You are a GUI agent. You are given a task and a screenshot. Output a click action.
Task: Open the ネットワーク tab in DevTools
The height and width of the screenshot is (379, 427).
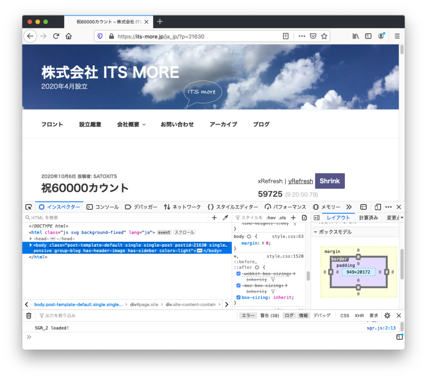tap(182, 207)
